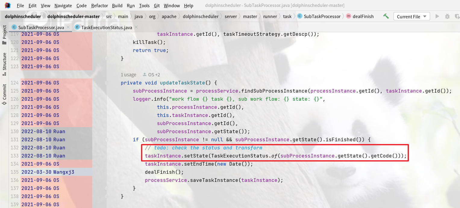Open the Commit tool window

click(5, 94)
